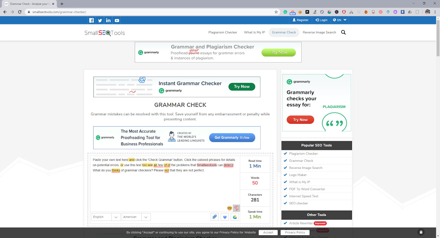Open the Article Rewriter link

(301, 223)
